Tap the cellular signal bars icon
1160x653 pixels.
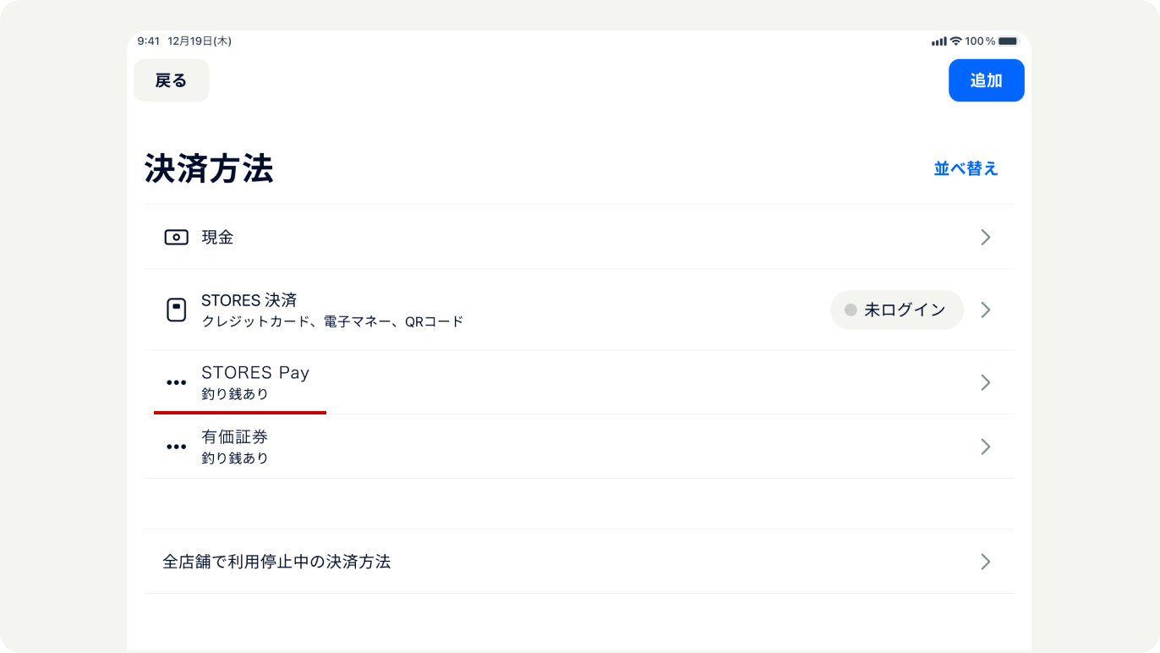(938, 41)
